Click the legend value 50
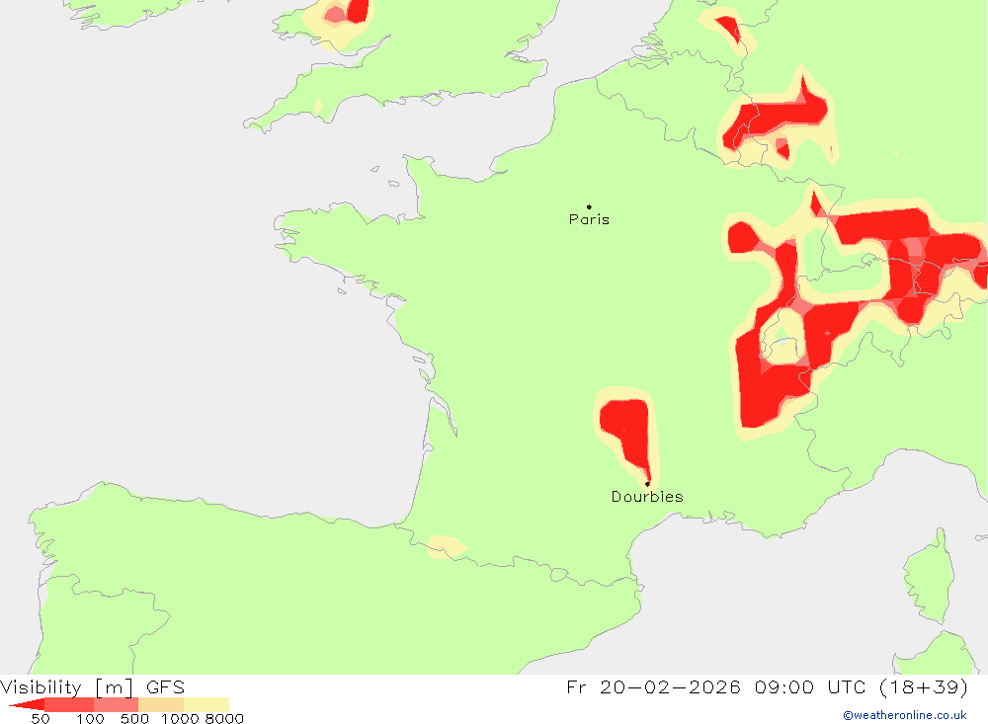988x724 pixels. (x=41, y=719)
